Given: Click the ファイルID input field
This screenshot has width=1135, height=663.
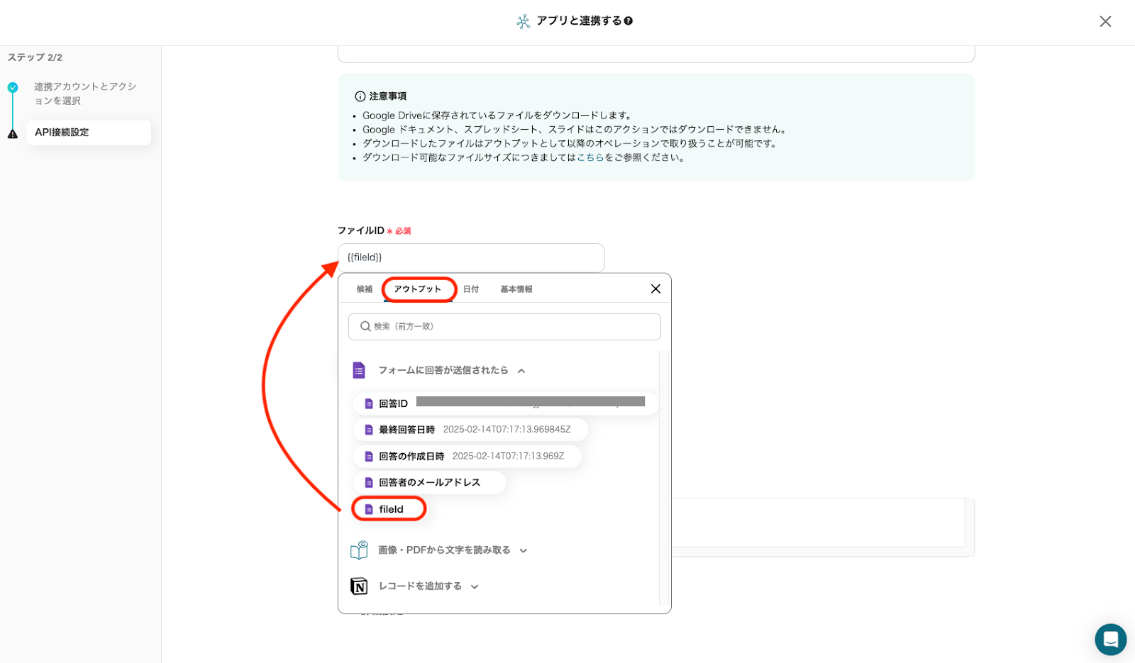Looking at the screenshot, I should (471, 257).
